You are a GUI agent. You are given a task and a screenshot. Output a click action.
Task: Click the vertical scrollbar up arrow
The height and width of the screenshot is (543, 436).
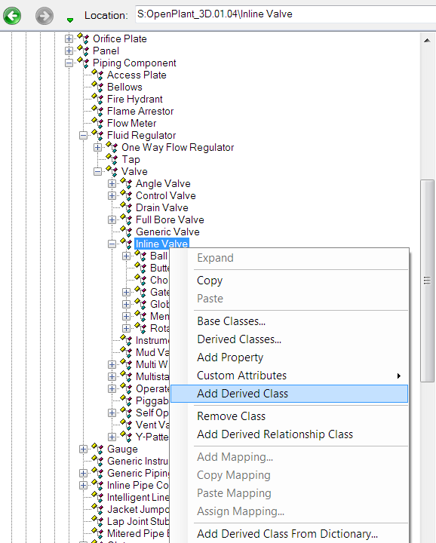(x=427, y=41)
